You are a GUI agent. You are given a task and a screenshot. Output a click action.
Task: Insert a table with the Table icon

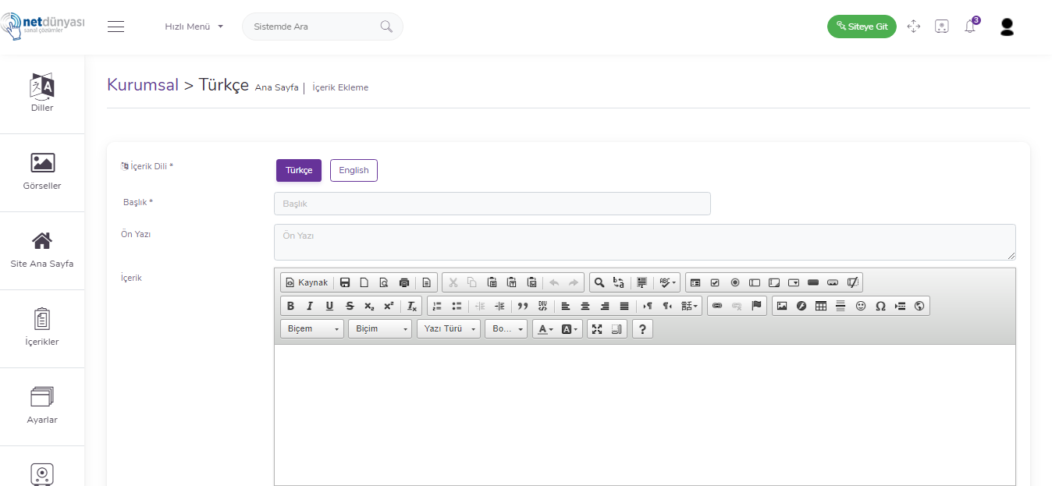pos(821,306)
